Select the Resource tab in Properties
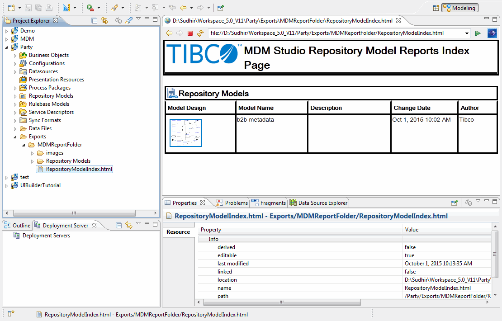Screen dimensions: 502x321 point(178,232)
